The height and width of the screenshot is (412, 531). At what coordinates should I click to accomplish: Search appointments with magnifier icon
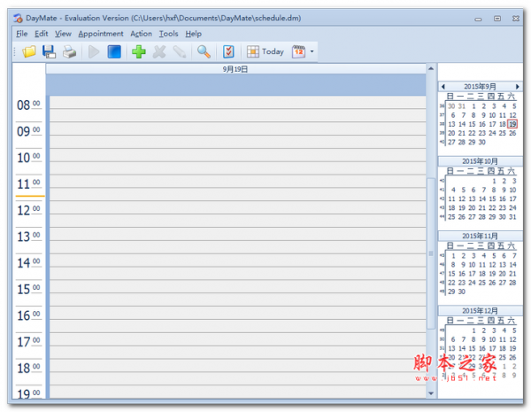[x=204, y=52]
